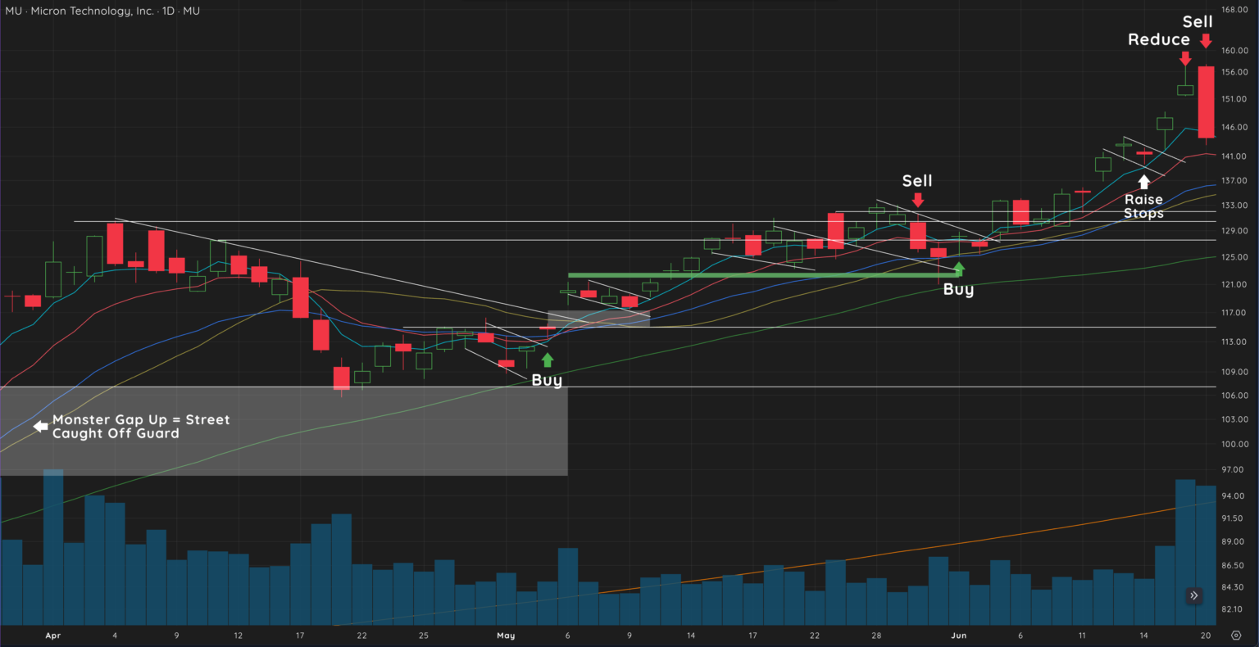Click the red Sell arrow from mid-June
1259x647 pixels.
coord(917,199)
